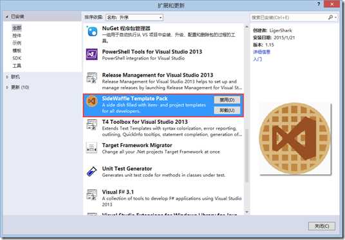
Task: Select Release Management for Visual Studio 2013
Action: coord(158,75)
